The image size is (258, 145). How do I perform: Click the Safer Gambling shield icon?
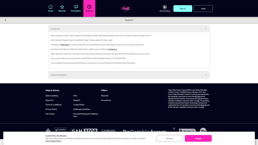coord(164,7)
